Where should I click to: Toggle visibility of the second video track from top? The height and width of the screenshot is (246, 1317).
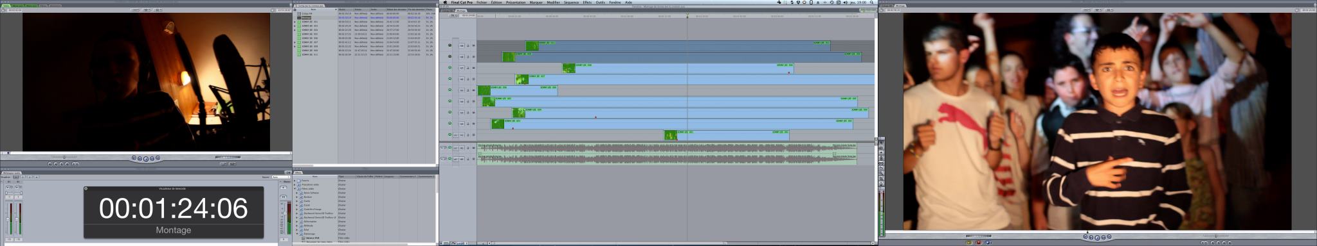(x=450, y=56)
